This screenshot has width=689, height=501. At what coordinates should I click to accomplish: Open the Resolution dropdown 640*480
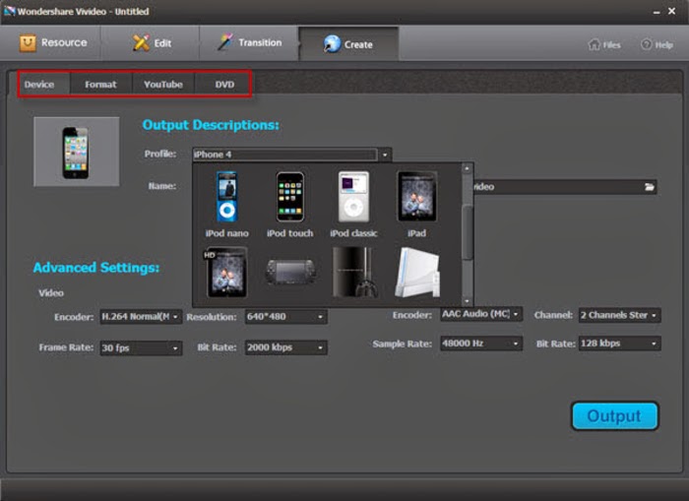[286, 316]
